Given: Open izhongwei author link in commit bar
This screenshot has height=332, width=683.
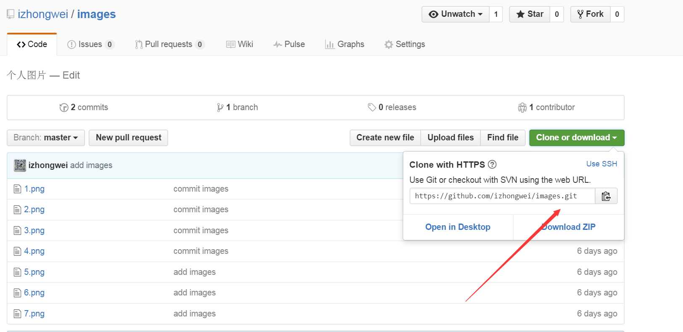Looking at the screenshot, I should pyautogui.click(x=48, y=166).
